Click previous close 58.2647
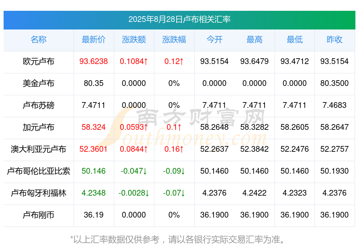The width and height of the screenshot is (359, 251). point(335,127)
